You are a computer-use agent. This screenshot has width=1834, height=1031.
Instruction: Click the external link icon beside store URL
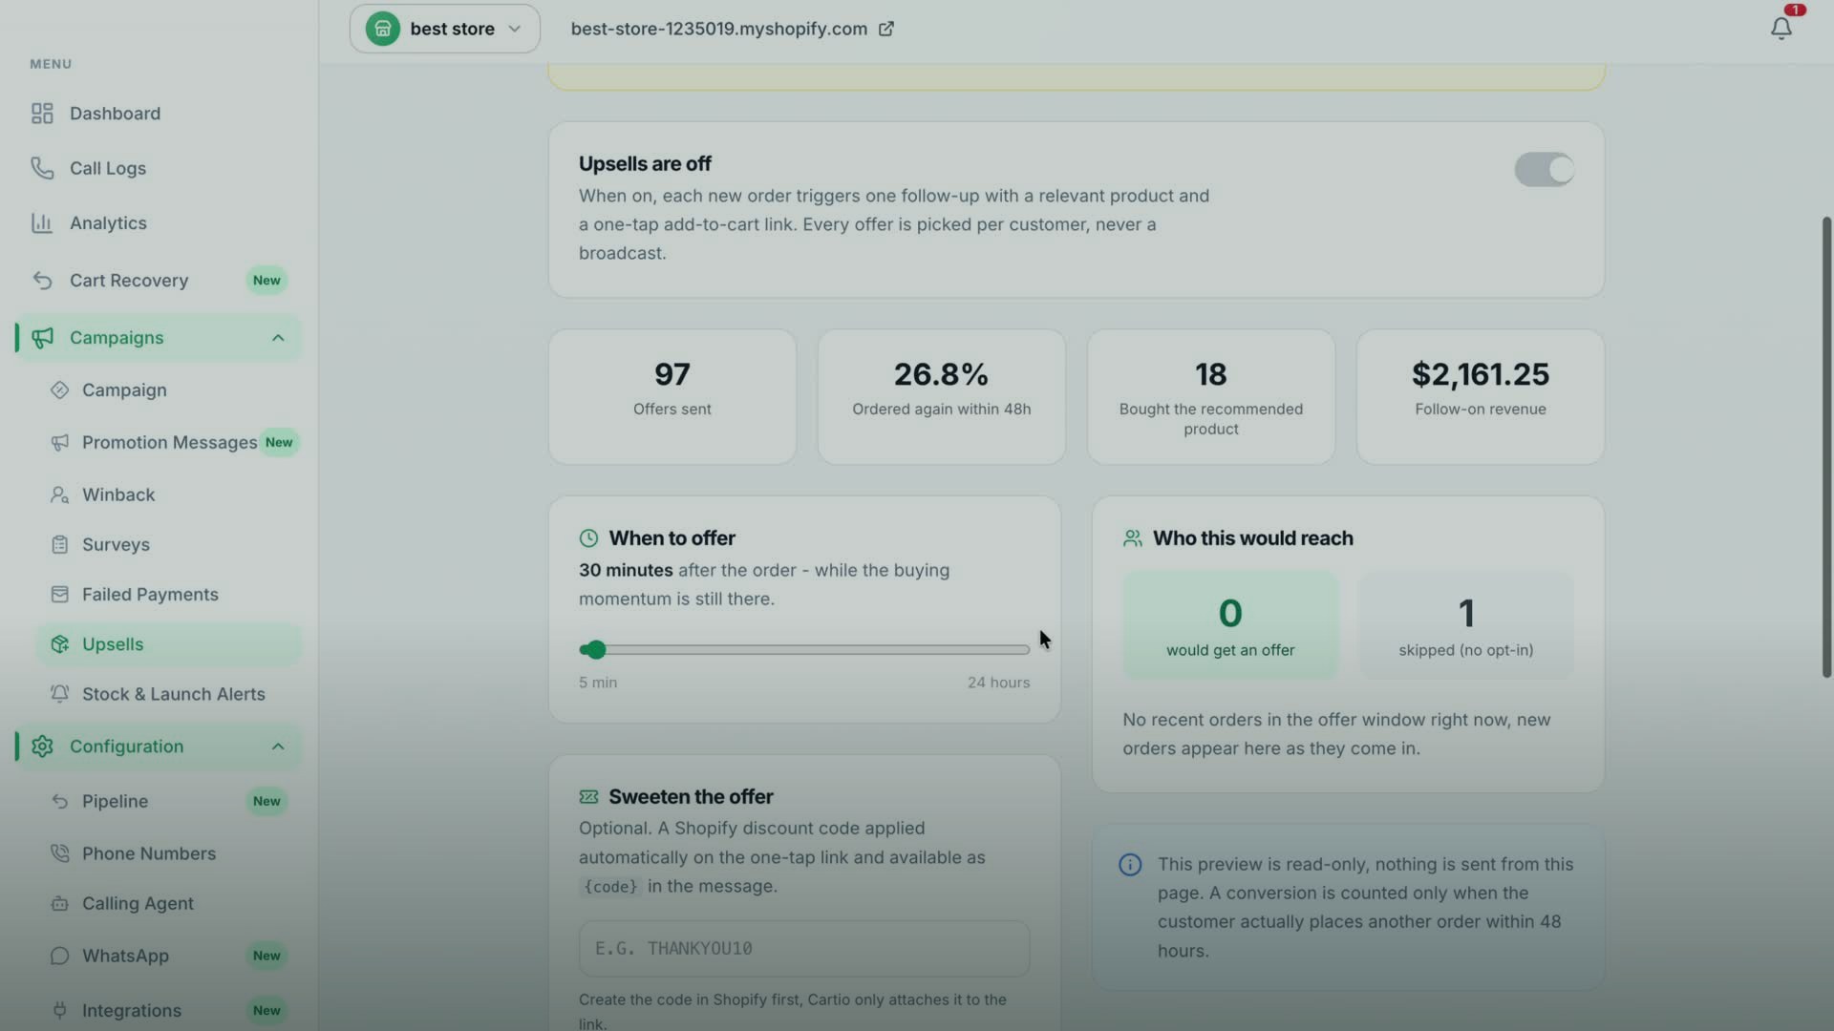tap(886, 29)
